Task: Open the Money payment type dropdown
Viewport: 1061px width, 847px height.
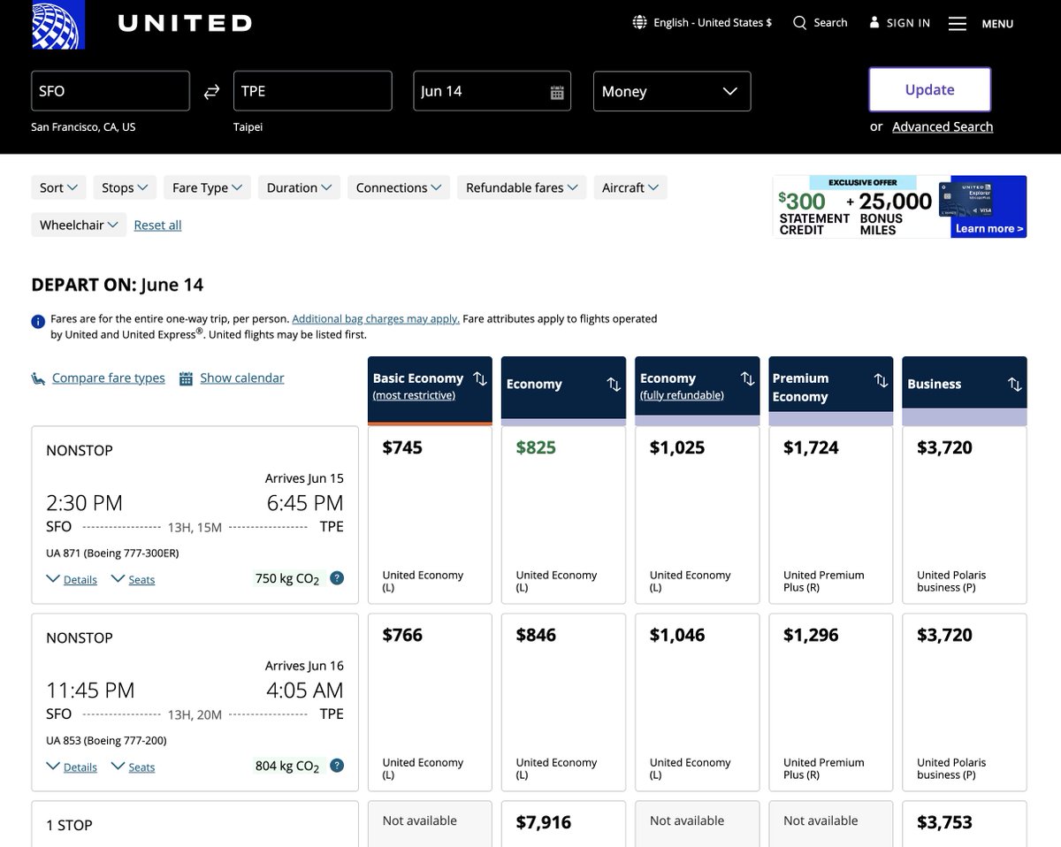Action: pos(672,91)
